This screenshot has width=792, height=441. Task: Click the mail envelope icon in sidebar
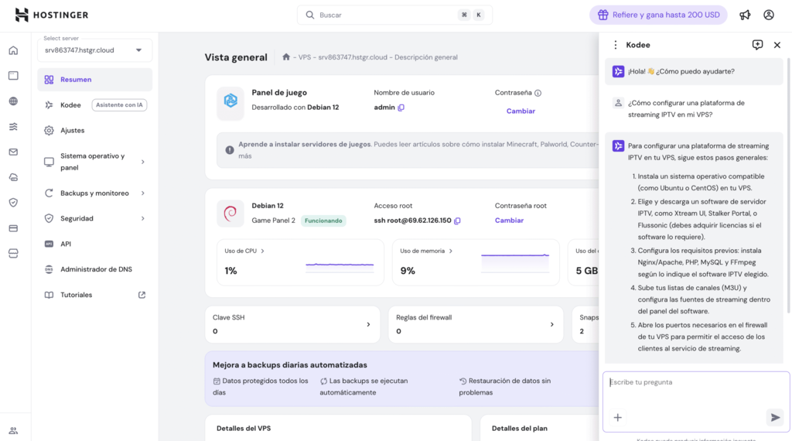coord(13,152)
